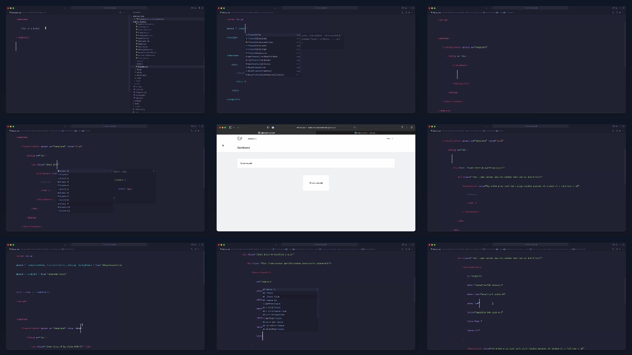Open channels.php in the Explorer tree
This screenshot has height=355, width=632.
(140, 92)
